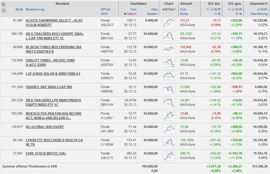Sort by Spesen column header
This screenshot has width=270, height=174.
coord(152,14)
